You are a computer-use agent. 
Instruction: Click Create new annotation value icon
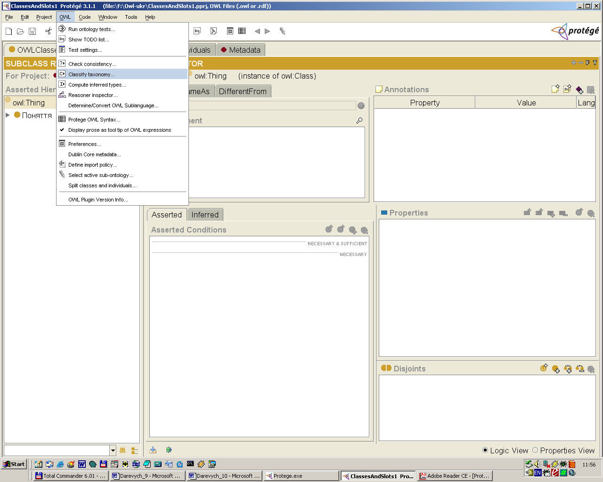point(555,89)
